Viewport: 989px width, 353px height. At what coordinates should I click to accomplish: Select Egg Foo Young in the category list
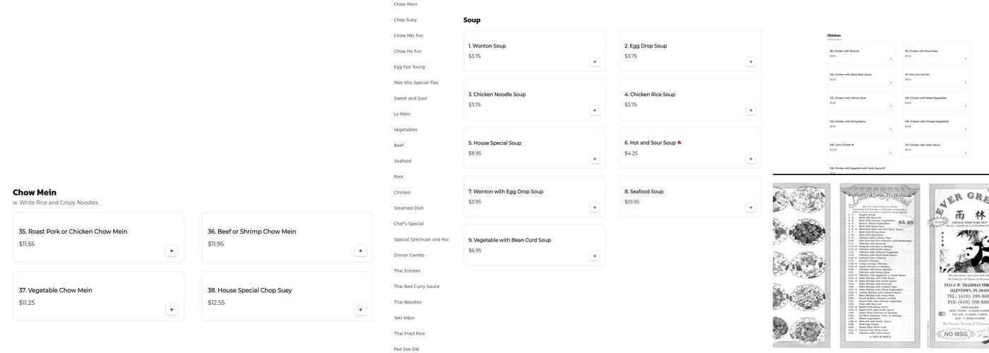point(409,67)
